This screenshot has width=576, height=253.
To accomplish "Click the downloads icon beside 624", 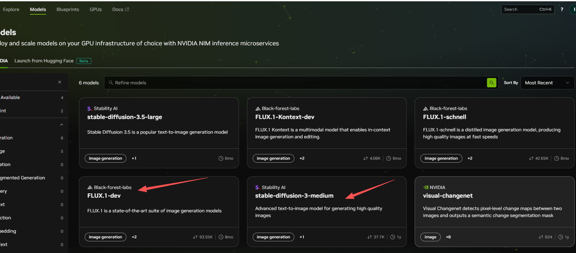I will 541,237.
